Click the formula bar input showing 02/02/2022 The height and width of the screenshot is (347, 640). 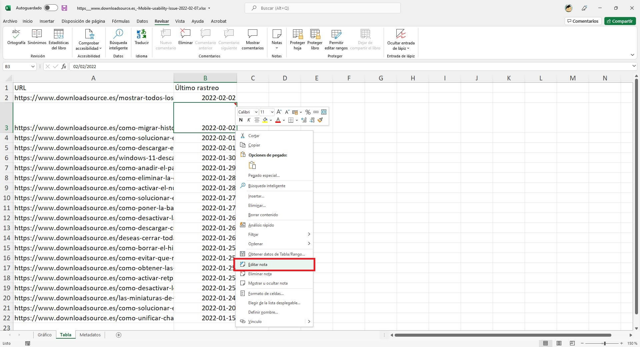[x=350, y=66]
